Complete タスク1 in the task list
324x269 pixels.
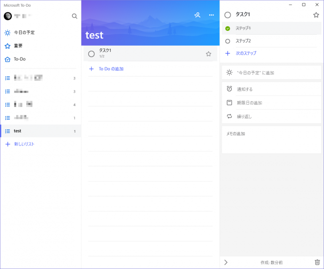(x=91, y=54)
